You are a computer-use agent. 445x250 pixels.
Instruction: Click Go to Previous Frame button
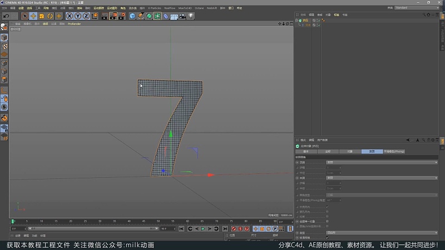(197, 229)
